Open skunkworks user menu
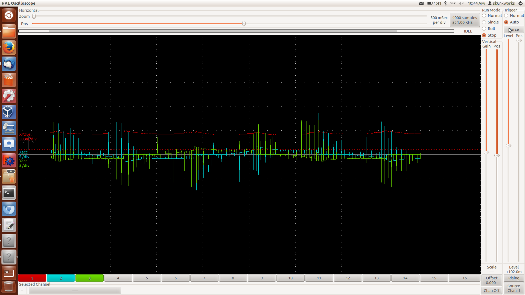This screenshot has height=295, width=525. tap(501, 3)
